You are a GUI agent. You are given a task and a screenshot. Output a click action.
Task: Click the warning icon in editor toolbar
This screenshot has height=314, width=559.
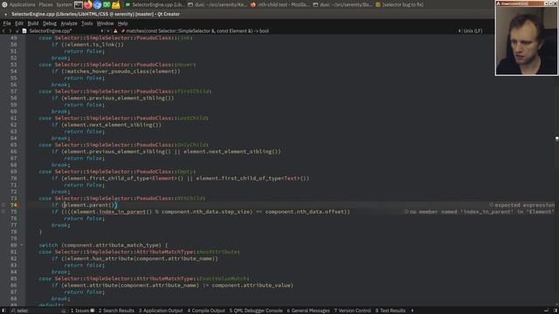pos(115,31)
